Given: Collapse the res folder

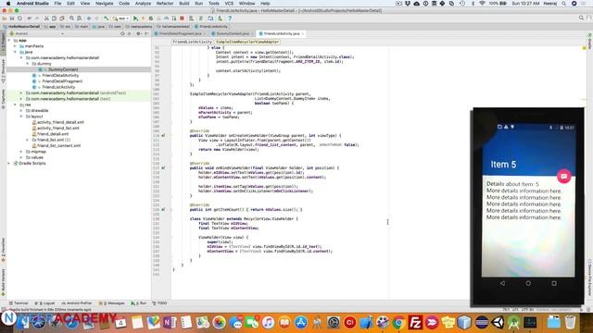Looking at the screenshot, I should click(x=15, y=105).
